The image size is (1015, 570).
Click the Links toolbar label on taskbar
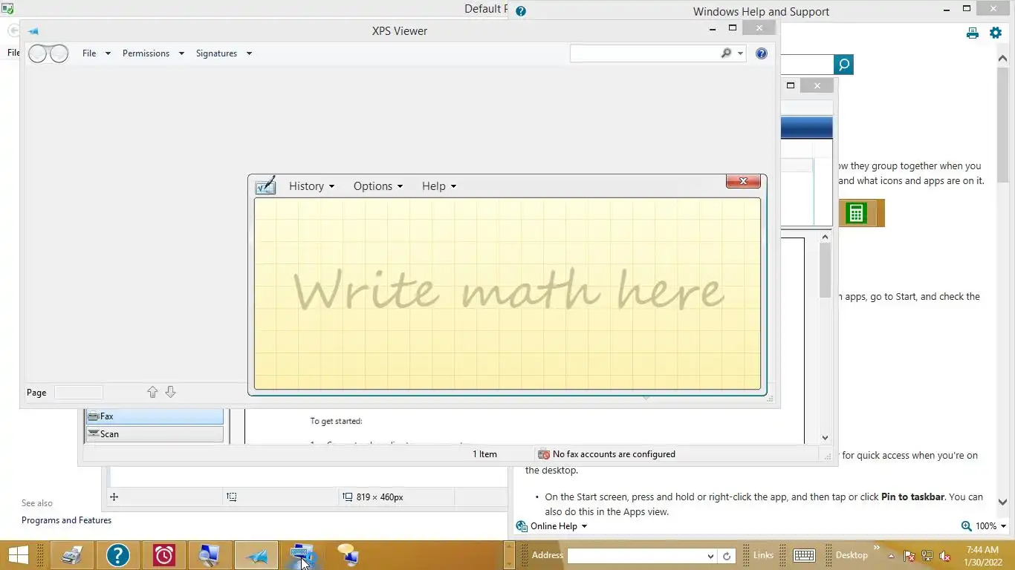pos(763,555)
